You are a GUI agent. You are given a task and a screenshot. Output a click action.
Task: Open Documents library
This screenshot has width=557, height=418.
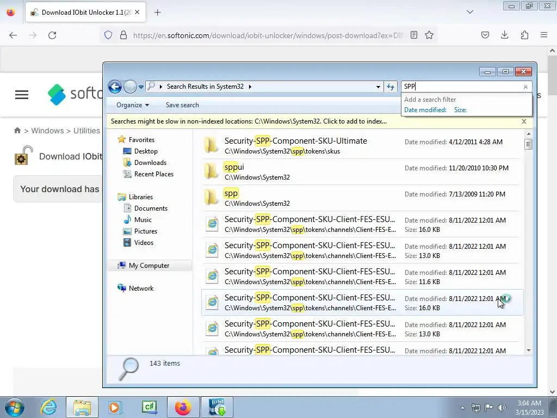pyautogui.click(x=151, y=208)
